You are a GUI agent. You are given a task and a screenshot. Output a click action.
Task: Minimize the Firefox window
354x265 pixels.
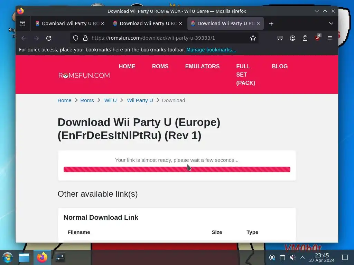[x=317, y=11]
